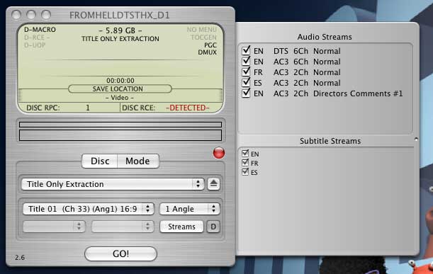Uncheck the ES subtitle stream
This screenshot has height=274, width=433.
tap(245, 172)
